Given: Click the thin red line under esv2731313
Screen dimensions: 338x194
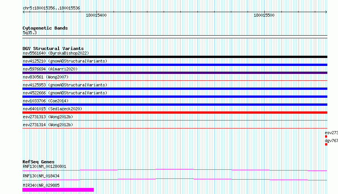Looking at the screenshot, I should [175, 120].
